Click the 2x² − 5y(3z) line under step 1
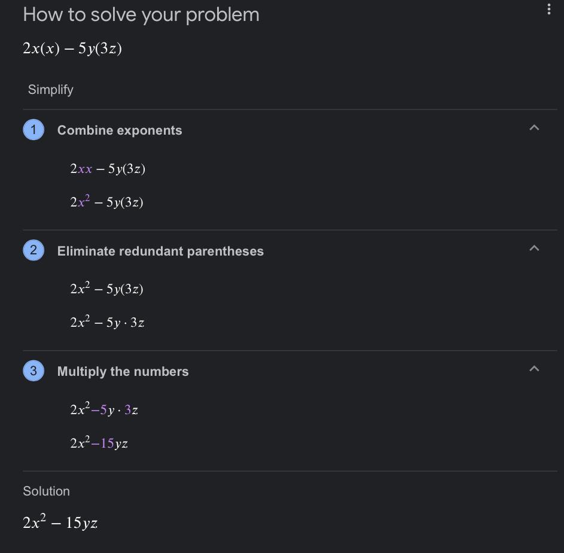This screenshot has width=564, height=553. (107, 202)
